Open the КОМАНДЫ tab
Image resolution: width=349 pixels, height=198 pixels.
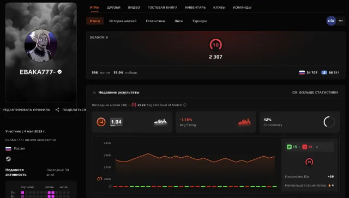(x=242, y=7)
